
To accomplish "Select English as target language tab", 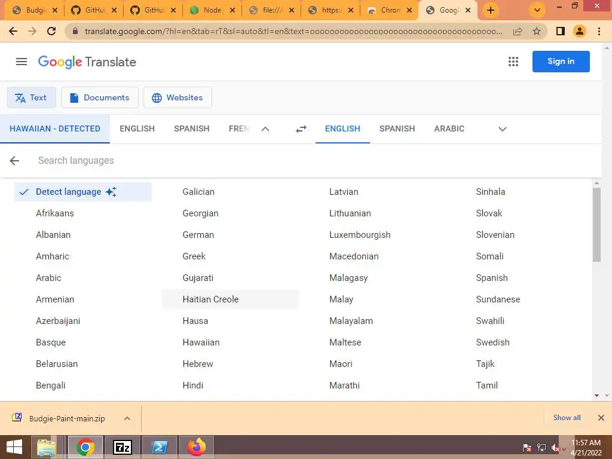I will click(x=342, y=129).
